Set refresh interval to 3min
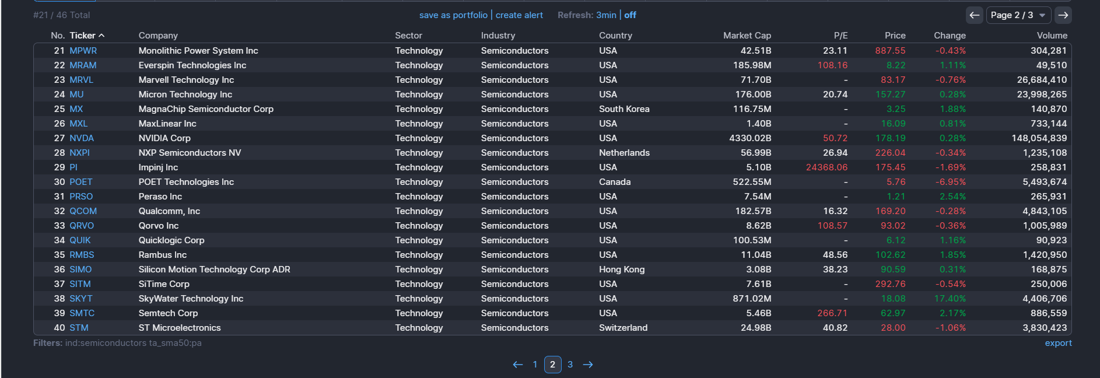Screen dimensions: 1100x378 606,15
